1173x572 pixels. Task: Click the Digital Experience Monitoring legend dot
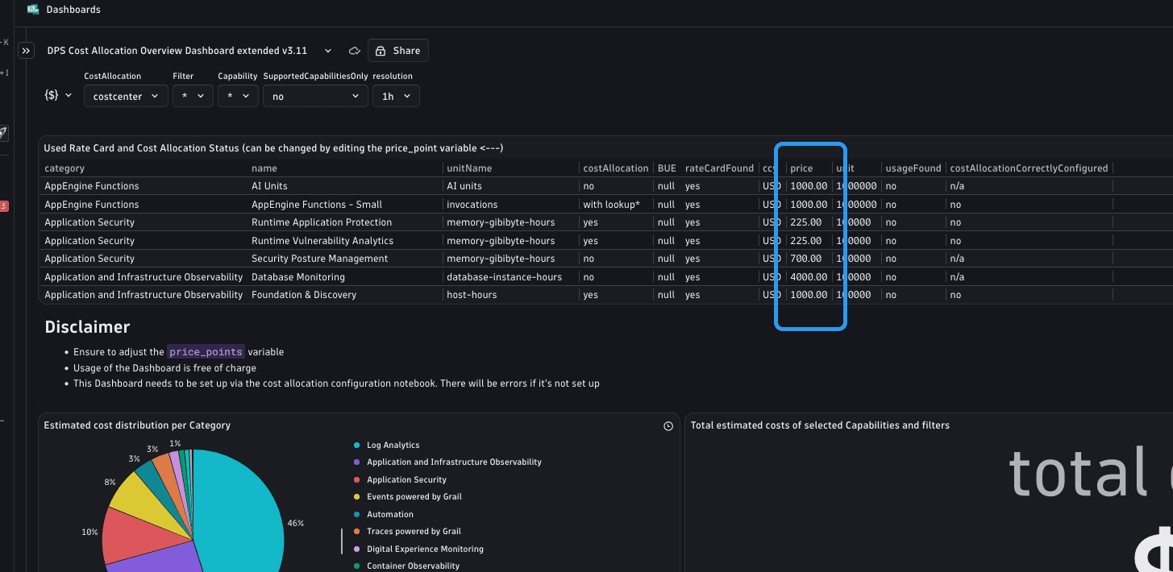(356, 549)
